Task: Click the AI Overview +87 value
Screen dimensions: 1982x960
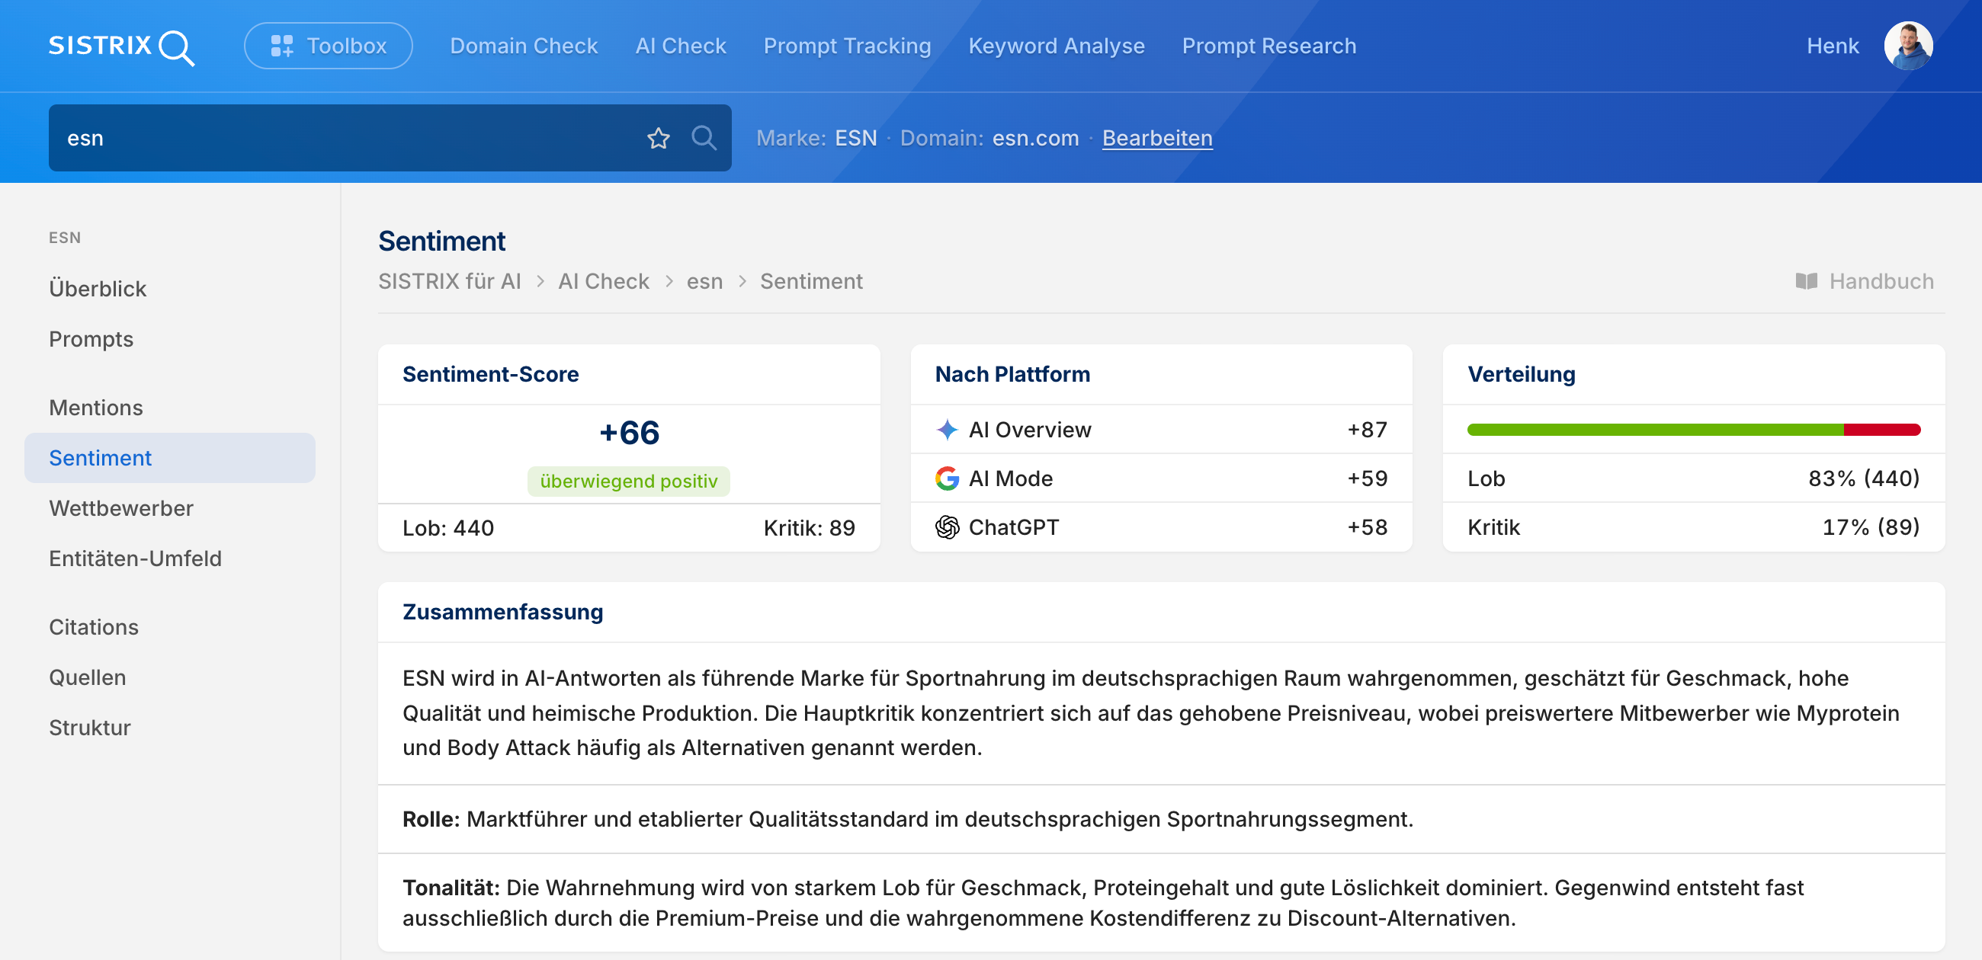Action: [1368, 430]
